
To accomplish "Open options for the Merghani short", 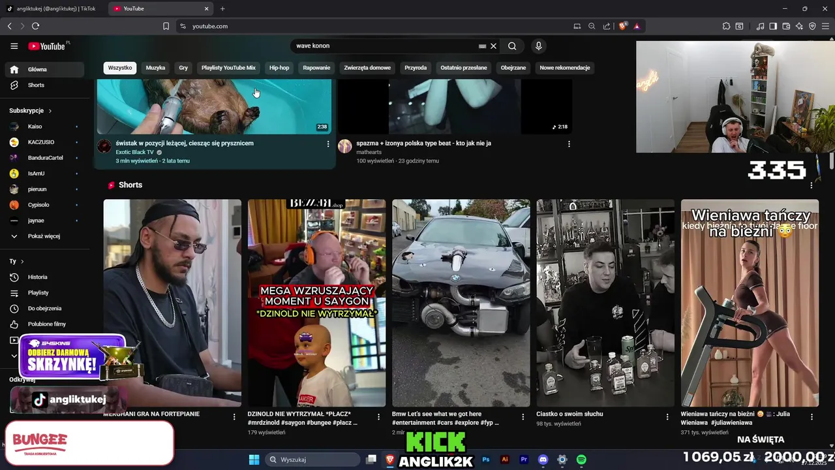I will [234, 416].
